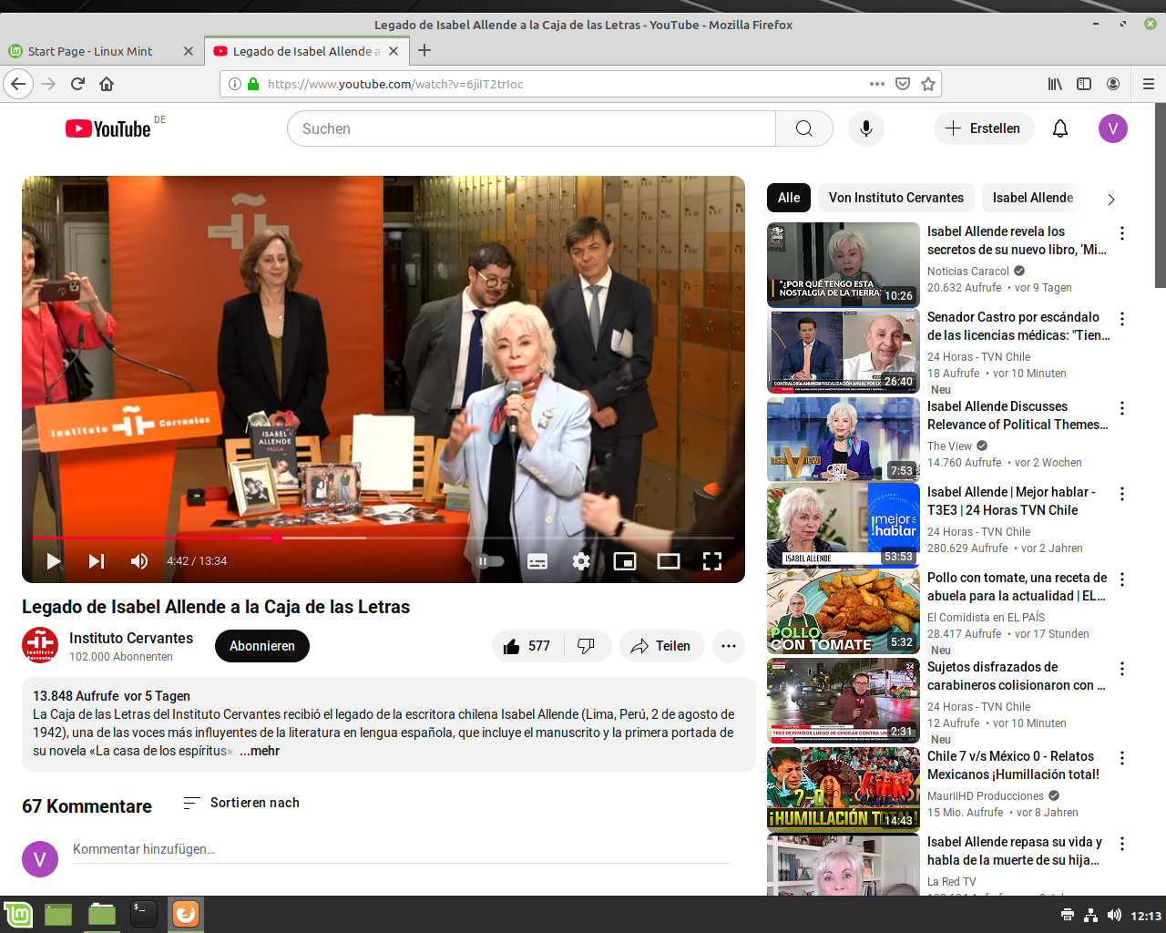Skip to the next video
The width and height of the screenshot is (1166, 933).
(x=97, y=561)
